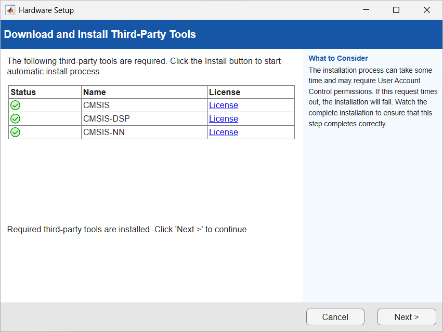Open the License link for CMSIS-NN
The width and height of the screenshot is (443, 332).
(x=224, y=132)
